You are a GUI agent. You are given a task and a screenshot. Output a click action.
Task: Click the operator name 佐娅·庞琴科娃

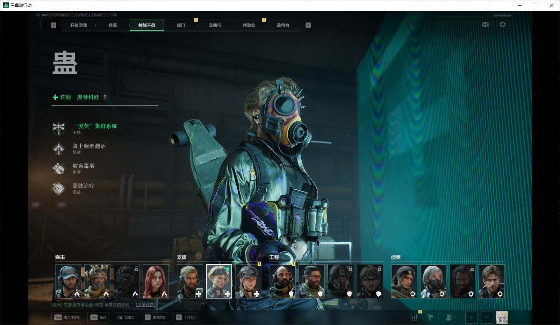coord(80,97)
